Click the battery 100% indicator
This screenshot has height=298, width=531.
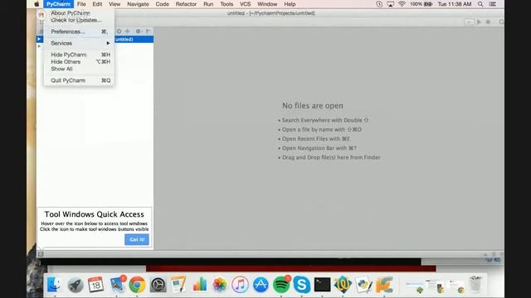[421, 4]
